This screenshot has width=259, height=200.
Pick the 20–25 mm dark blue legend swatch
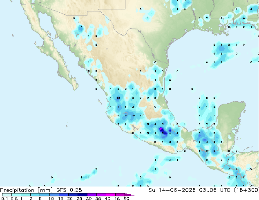73,195
